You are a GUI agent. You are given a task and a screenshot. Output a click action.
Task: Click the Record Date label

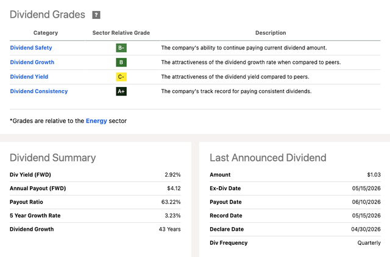(226, 216)
